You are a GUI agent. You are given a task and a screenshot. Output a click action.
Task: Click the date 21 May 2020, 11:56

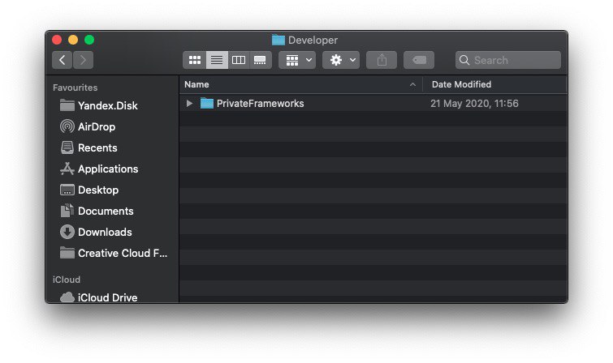click(474, 104)
